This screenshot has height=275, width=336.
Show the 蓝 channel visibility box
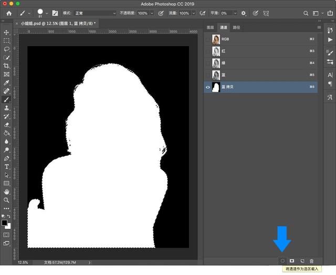208,75
